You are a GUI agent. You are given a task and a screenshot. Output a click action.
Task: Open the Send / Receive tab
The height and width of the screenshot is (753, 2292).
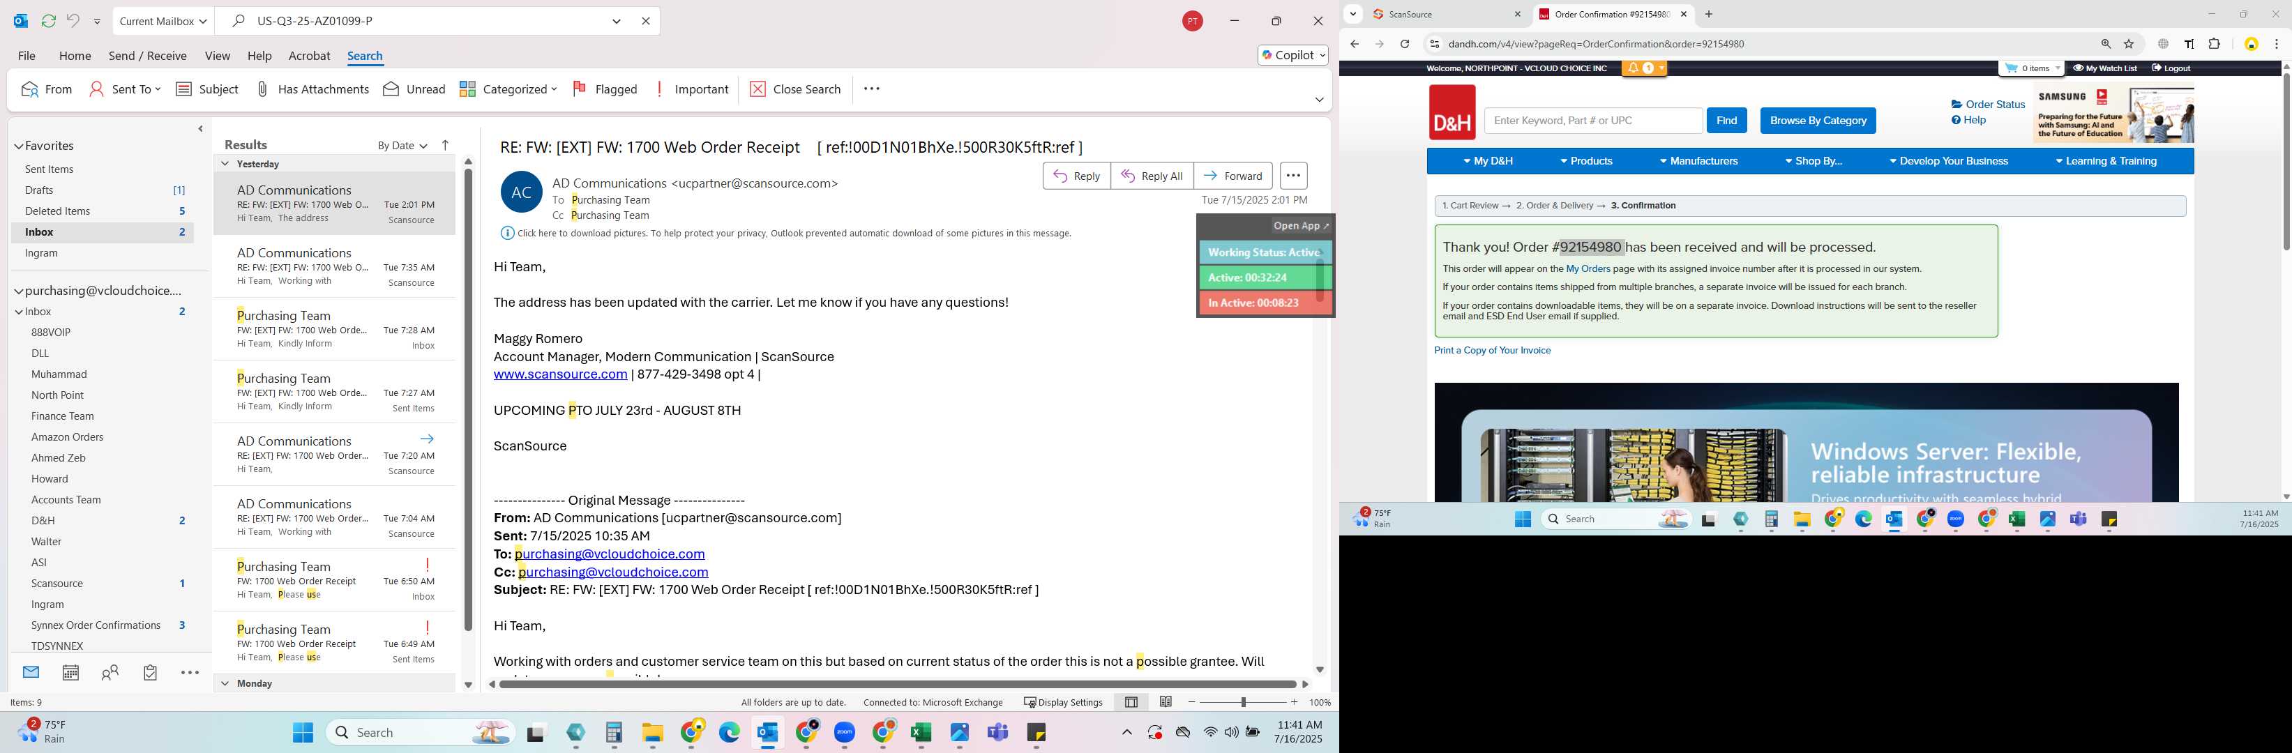pyautogui.click(x=148, y=55)
